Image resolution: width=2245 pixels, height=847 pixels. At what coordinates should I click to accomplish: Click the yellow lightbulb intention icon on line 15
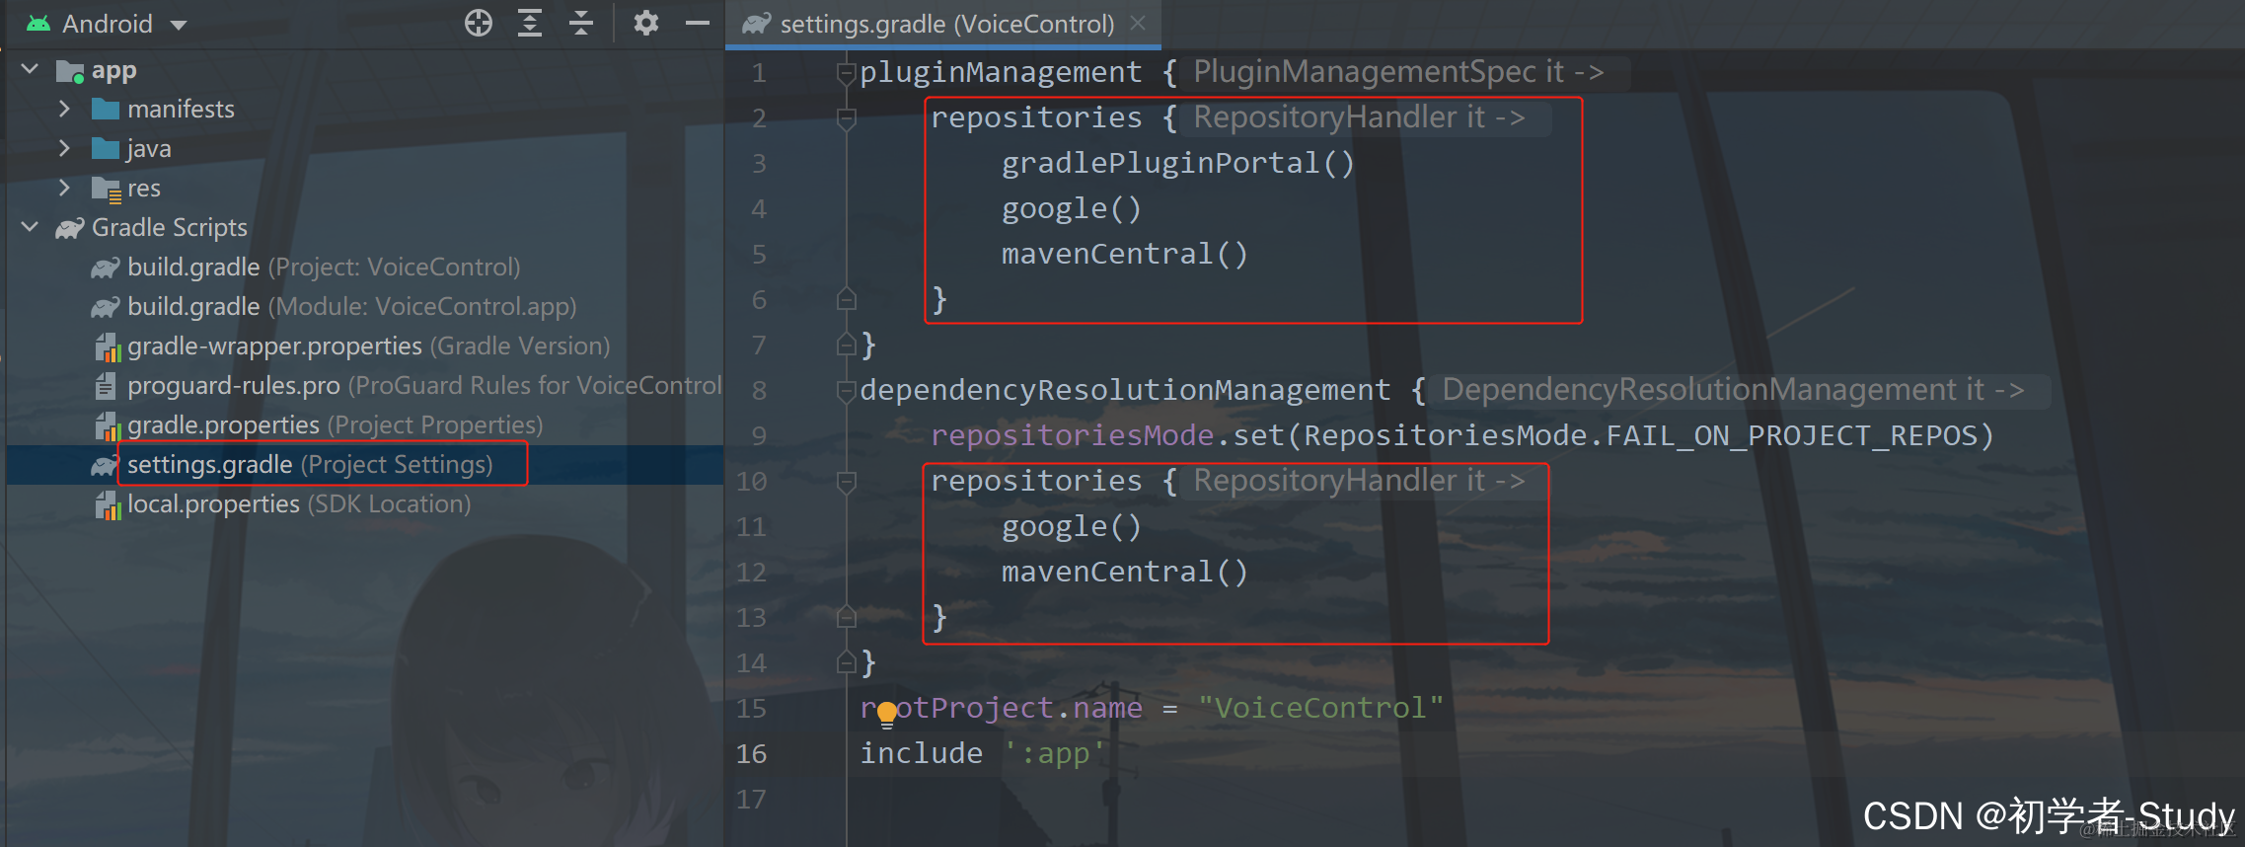pyautogui.click(x=887, y=714)
